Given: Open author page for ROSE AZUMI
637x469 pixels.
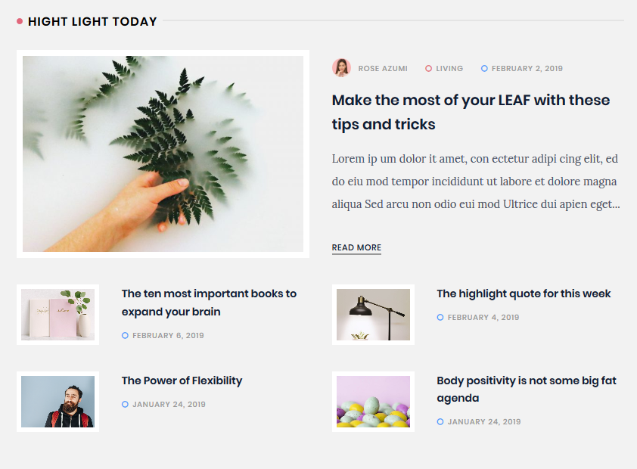Looking at the screenshot, I should (383, 68).
